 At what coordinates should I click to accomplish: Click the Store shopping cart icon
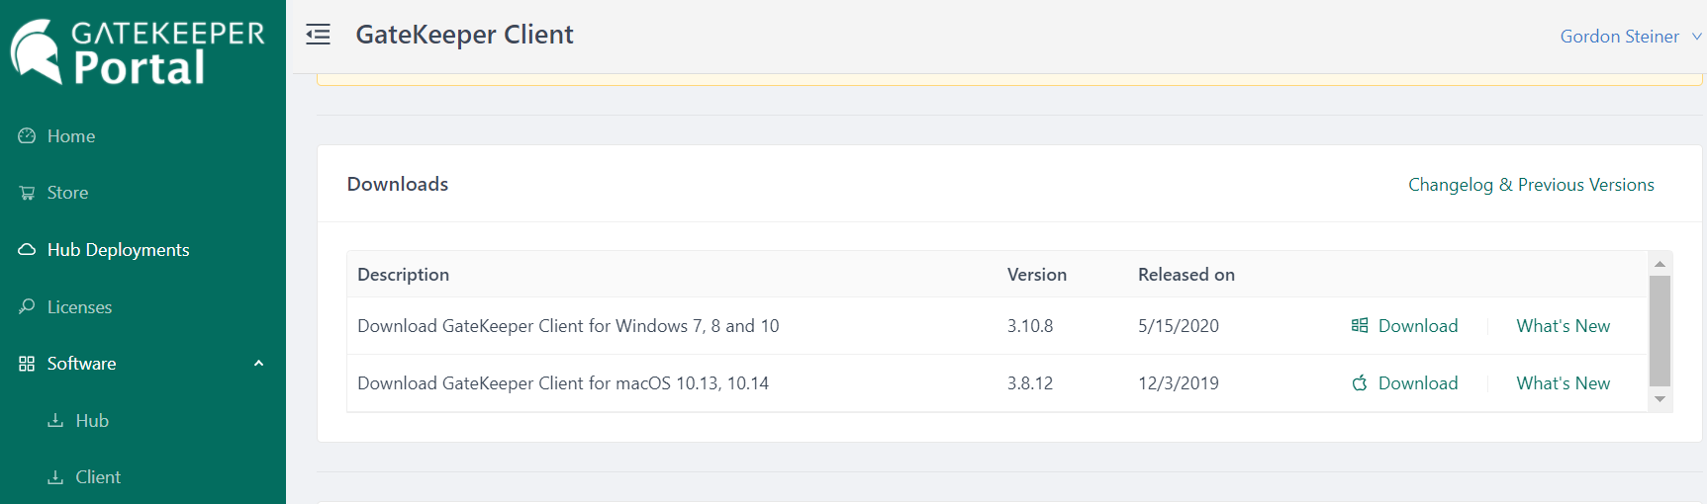coord(27,193)
